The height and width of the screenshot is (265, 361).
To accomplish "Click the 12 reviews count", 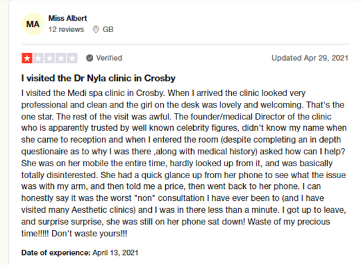I will pos(66,29).
